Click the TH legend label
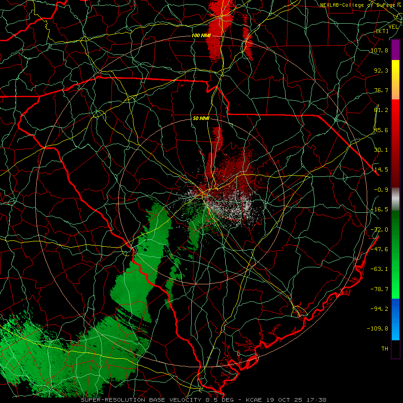Viewport: 403px width, 403px height. coord(385,349)
